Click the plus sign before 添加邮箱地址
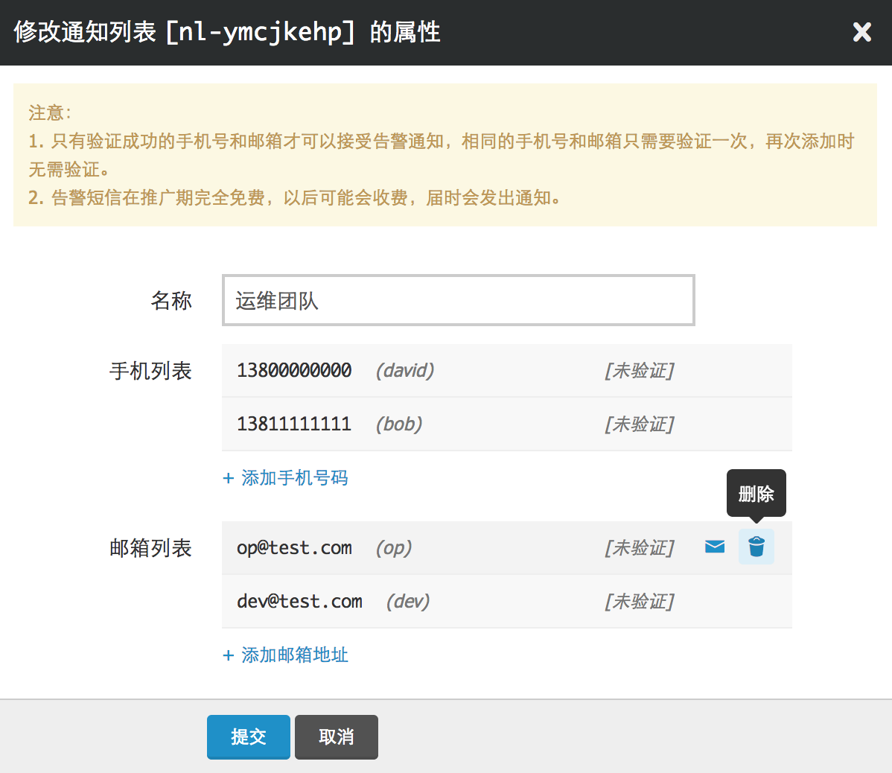 click(229, 655)
